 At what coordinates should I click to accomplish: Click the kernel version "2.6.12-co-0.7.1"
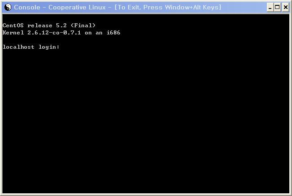pos(54,33)
